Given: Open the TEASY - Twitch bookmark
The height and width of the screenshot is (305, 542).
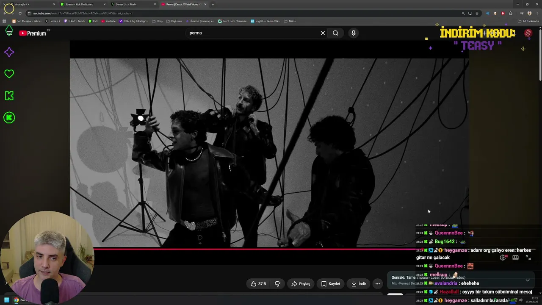Looking at the screenshot, I should tap(75, 21).
